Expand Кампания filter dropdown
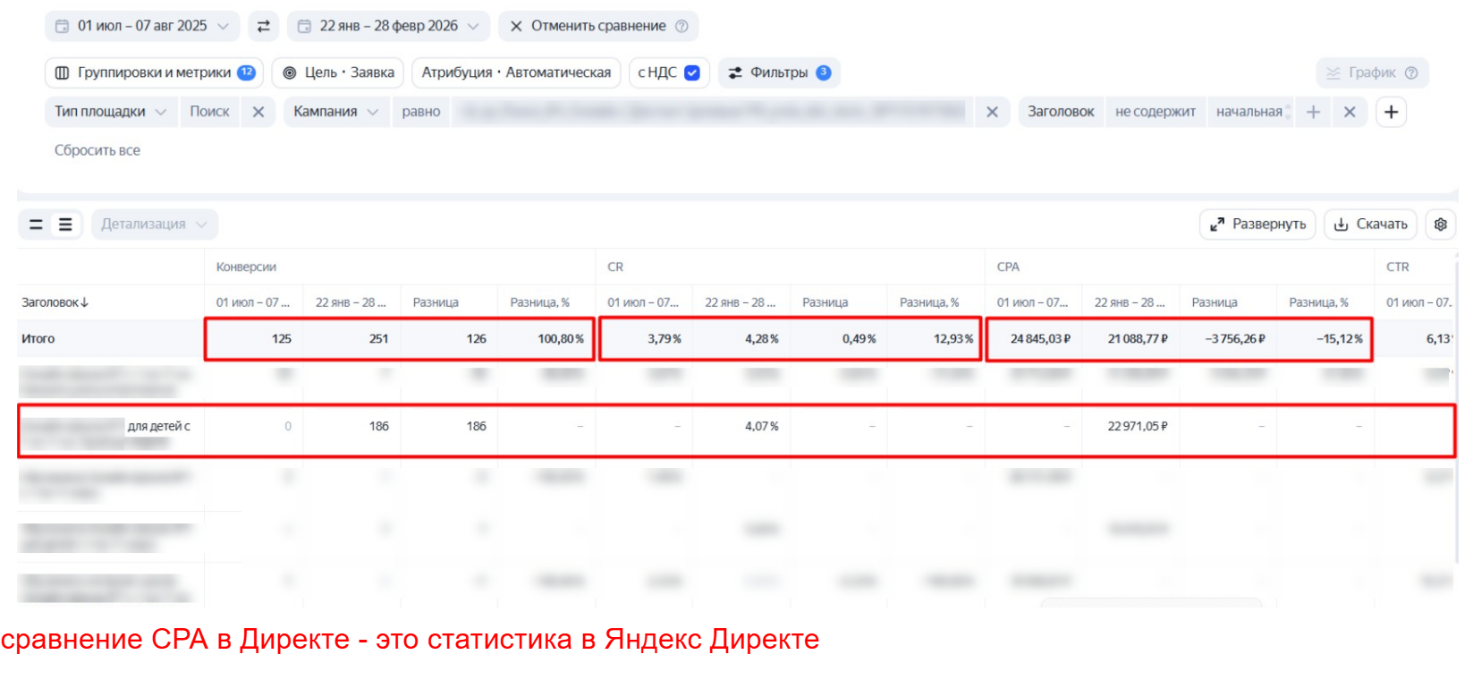1473x680 pixels. 335,112
